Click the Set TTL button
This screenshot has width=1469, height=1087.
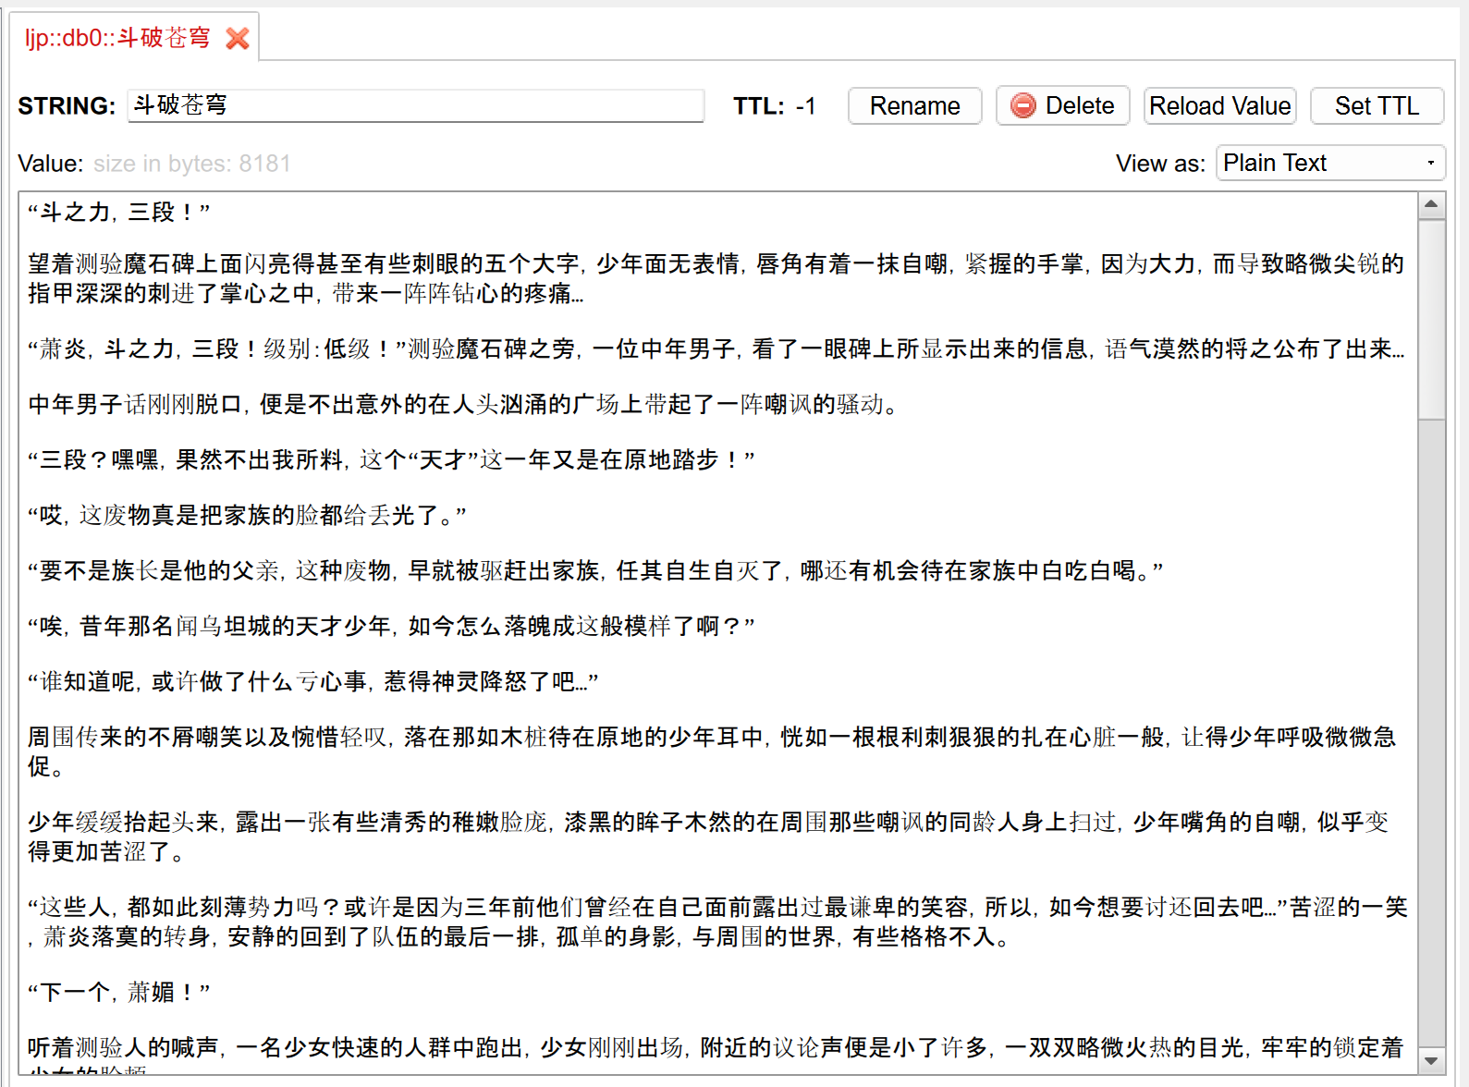click(1377, 106)
